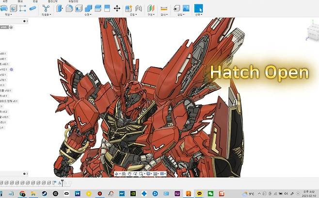Open KakaoTalk from the Windows taskbar
Image resolution: width=319 pixels, height=198 pixels.
(x=199, y=194)
